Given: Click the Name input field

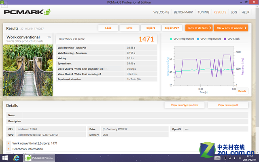Looking at the screenshot, I should [x=136, y=115].
